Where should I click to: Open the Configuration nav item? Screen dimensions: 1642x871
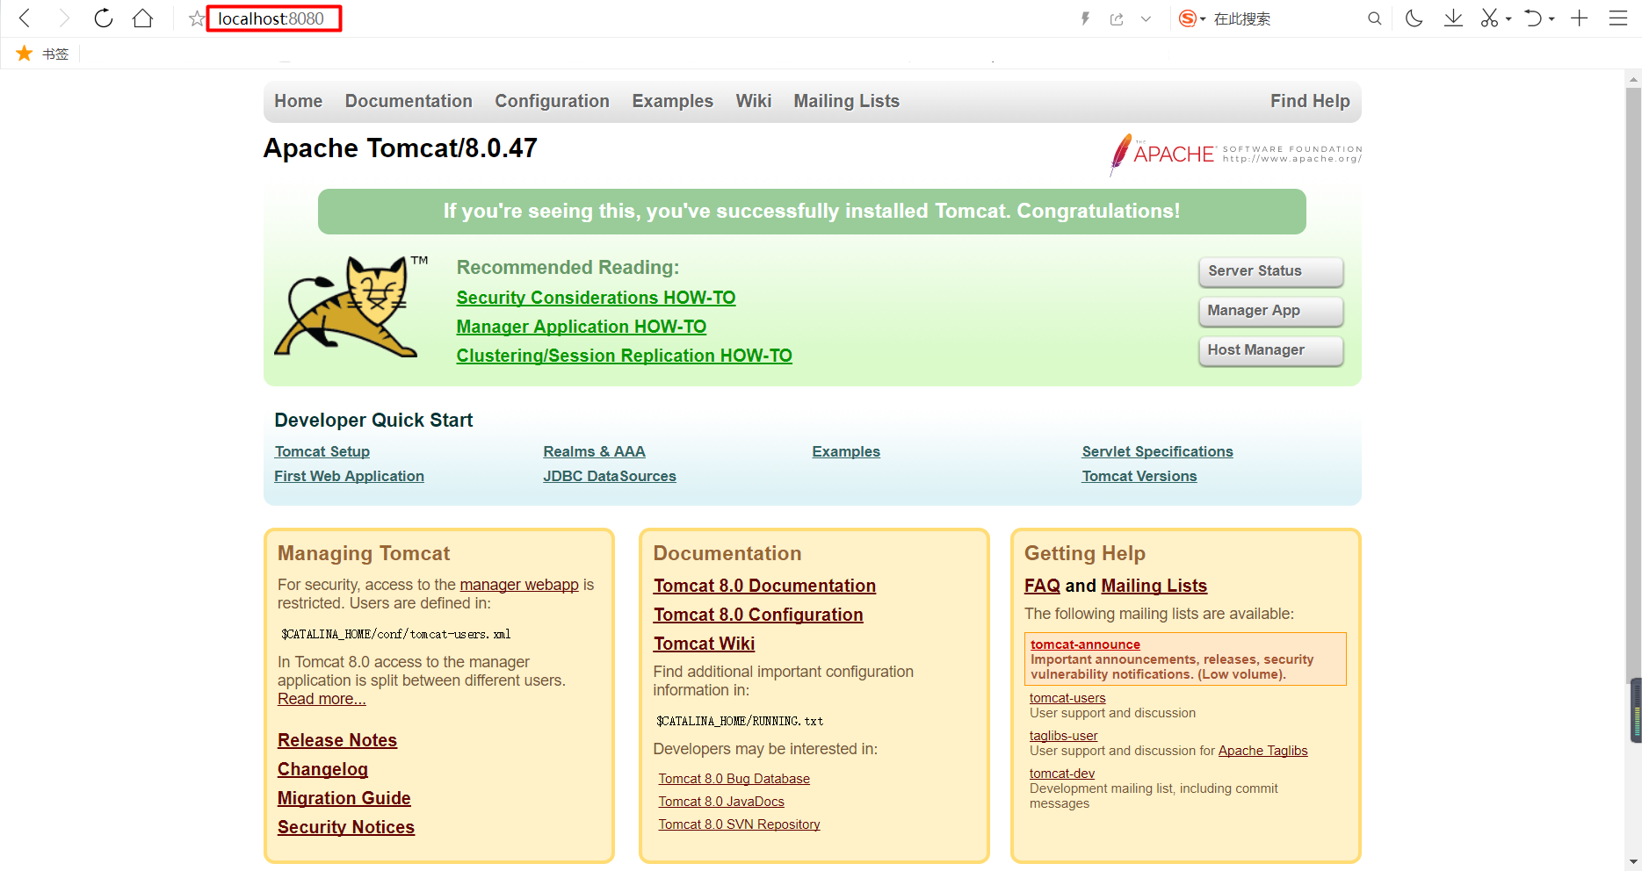tap(552, 101)
